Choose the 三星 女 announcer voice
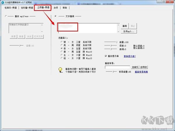Viewport: 175px width, 131px height. (x=62, y=42)
